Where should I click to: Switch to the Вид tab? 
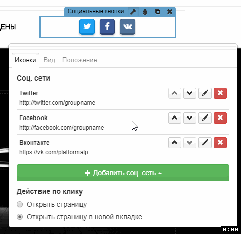point(49,60)
